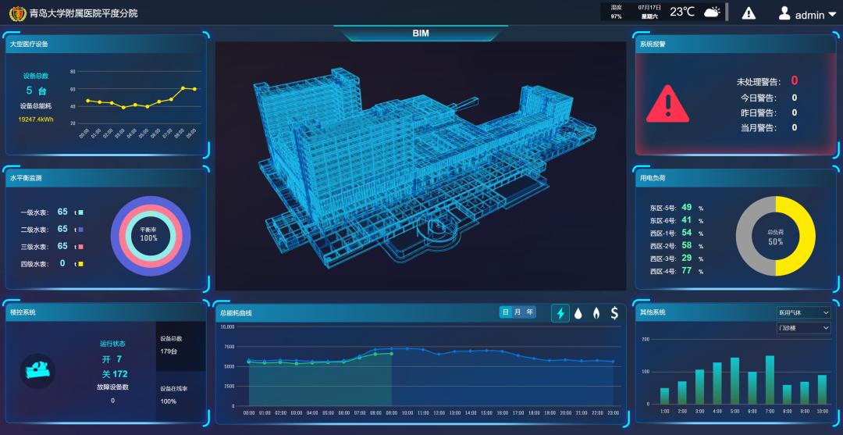Expand the admin dropdown arrow
This screenshot has height=435, width=843.
pos(832,16)
